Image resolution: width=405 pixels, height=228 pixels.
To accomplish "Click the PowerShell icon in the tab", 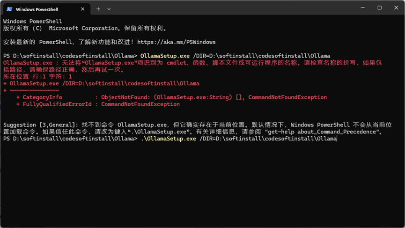I will [x=9, y=9].
